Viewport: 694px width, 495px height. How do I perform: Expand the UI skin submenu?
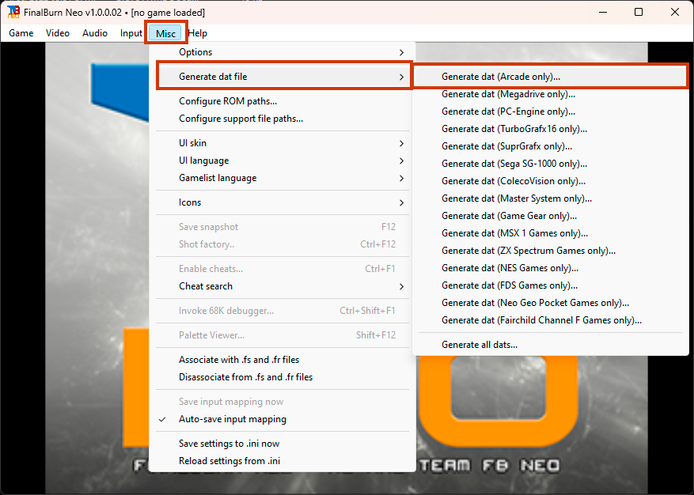pyautogui.click(x=283, y=143)
